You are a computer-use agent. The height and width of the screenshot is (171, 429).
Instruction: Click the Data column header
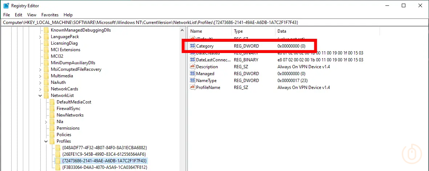coord(282,31)
